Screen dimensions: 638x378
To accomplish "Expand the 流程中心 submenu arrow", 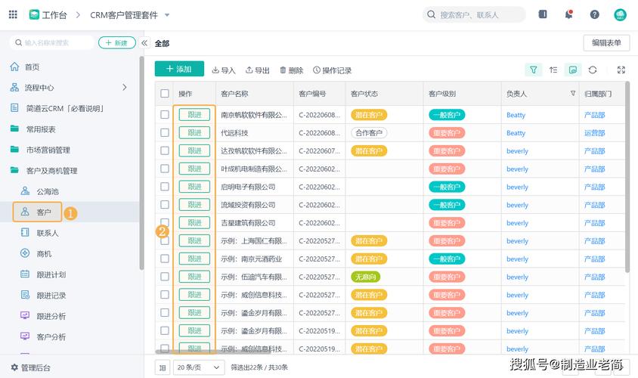I will [x=125, y=87].
